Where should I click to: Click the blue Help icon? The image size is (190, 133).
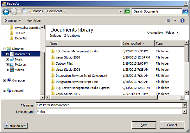click(x=182, y=20)
